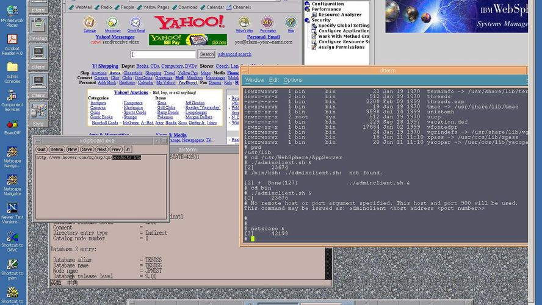Open Component Services desktop icon
This screenshot has width=542, height=305.
point(12,100)
